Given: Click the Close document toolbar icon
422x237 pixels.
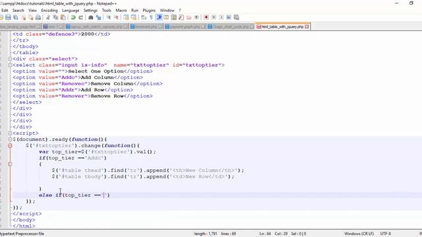Looking at the screenshot, I should pos(23,18).
